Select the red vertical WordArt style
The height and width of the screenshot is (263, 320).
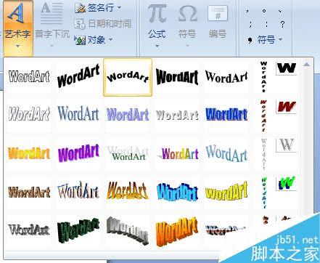pos(263,116)
